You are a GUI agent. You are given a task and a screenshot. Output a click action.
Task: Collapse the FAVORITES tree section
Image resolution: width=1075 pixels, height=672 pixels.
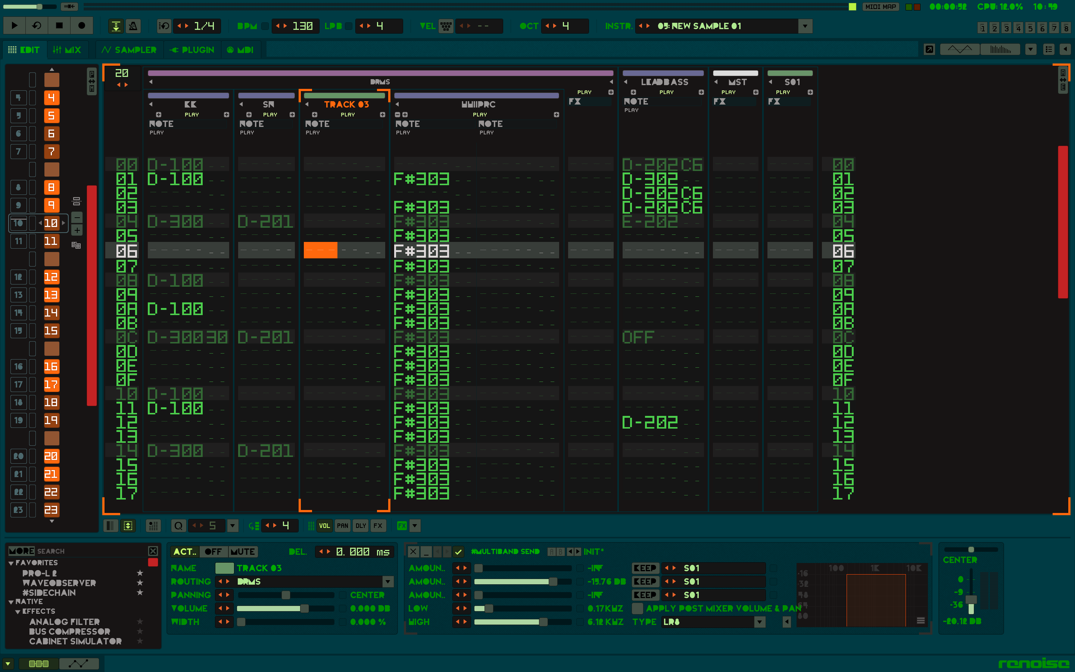[x=11, y=563]
